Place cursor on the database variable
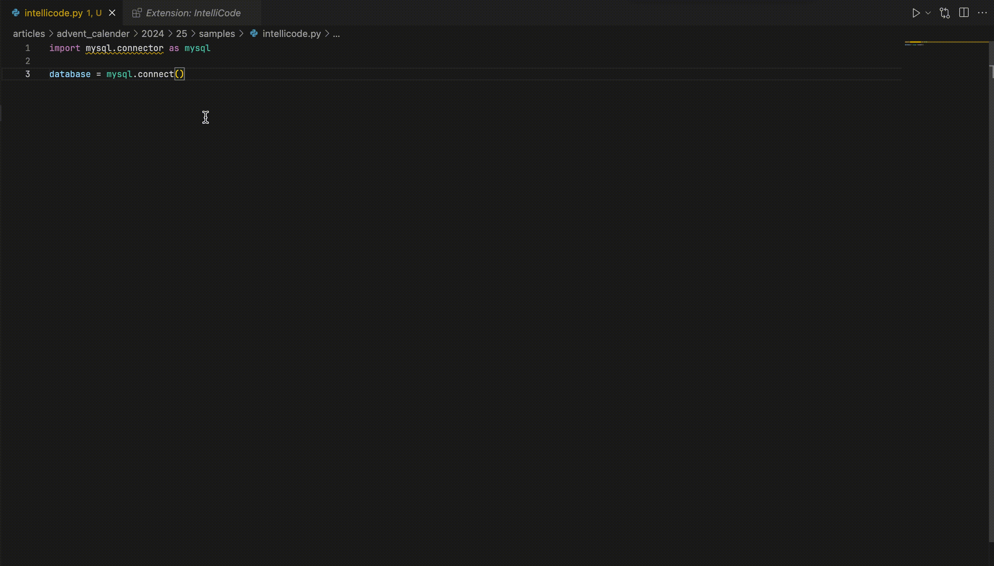Image resolution: width=994 pixels, height=566 pixels. pos(69,74)
